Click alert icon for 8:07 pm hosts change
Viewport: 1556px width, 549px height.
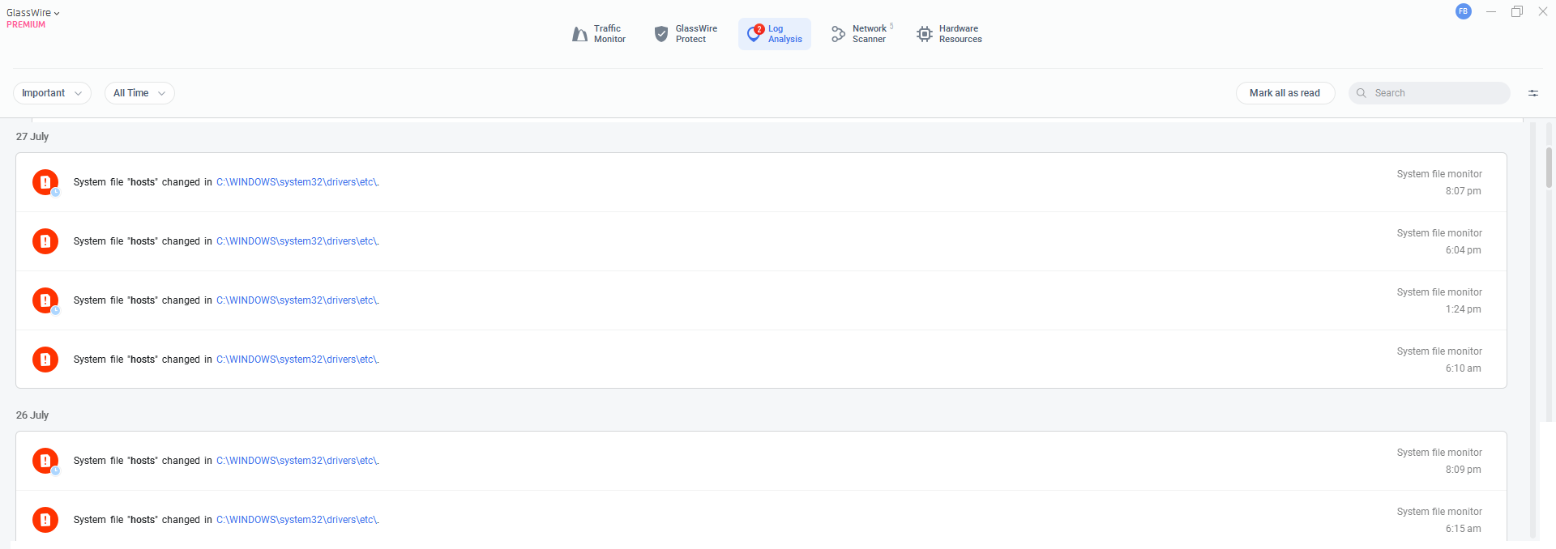click(45, 182)
